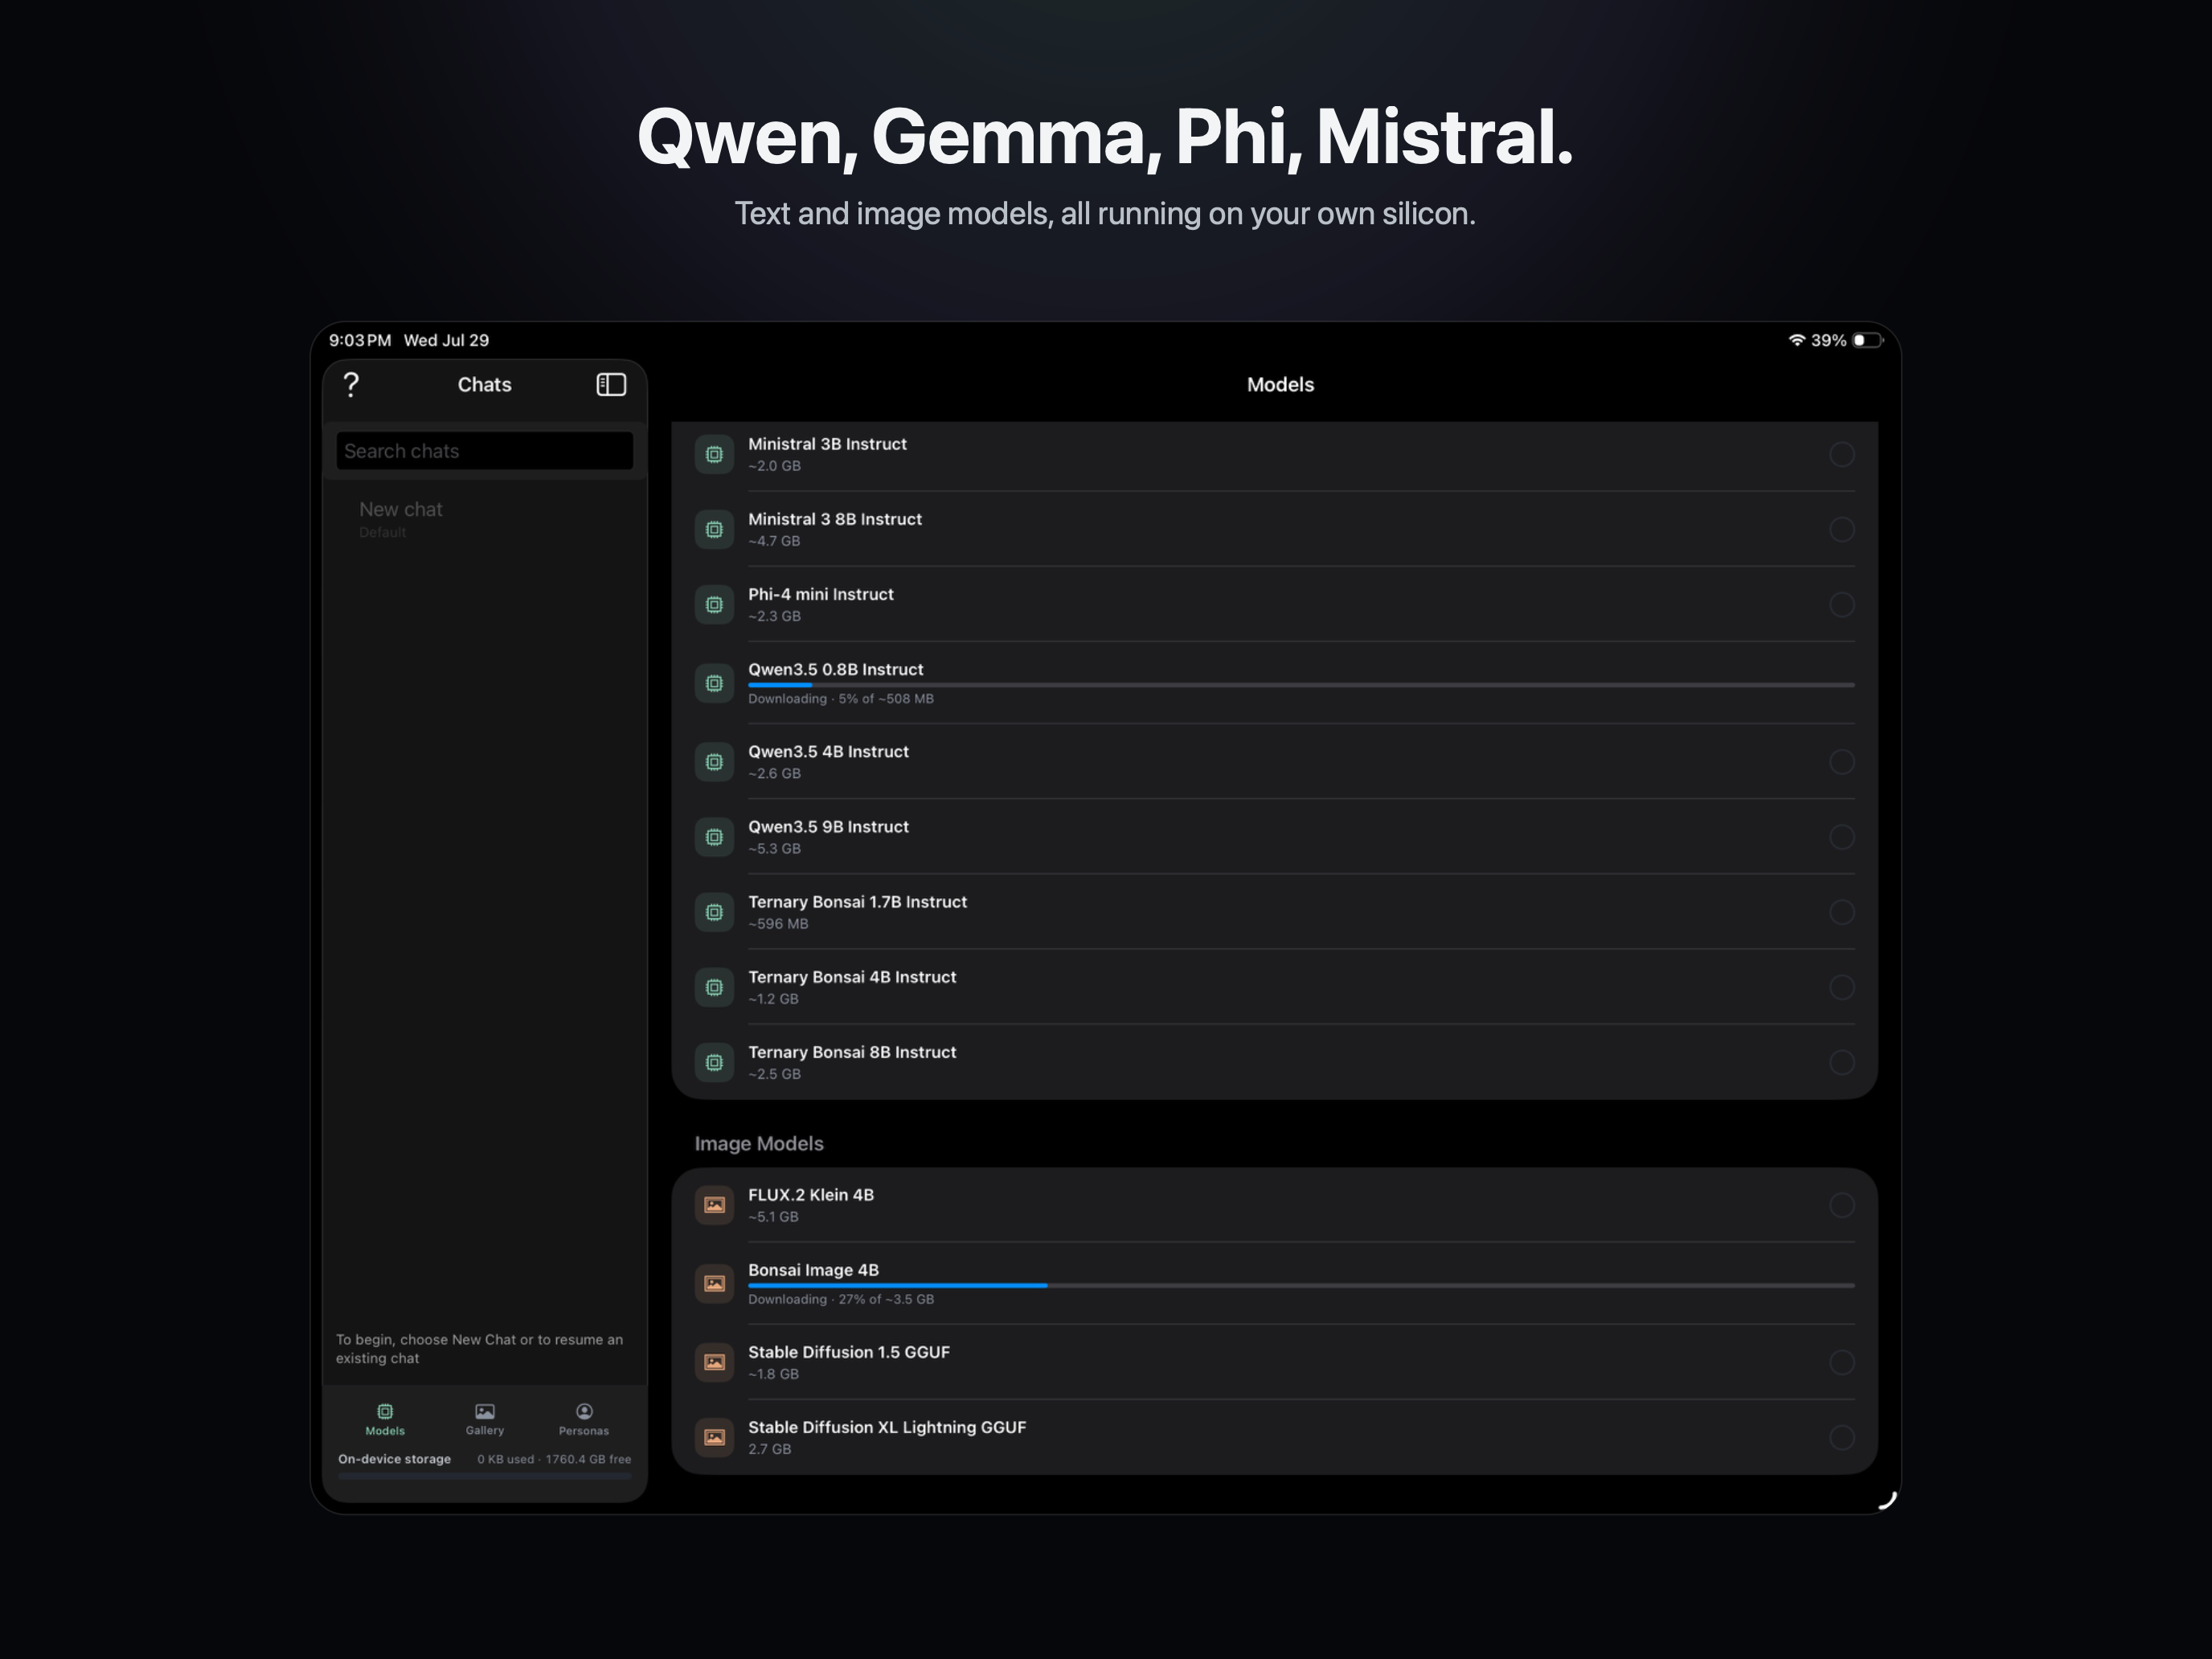2212x1659 pixels.
Task: Click the Qwen3.5 9B Instruct chip icon
Action: coord(714,837)
